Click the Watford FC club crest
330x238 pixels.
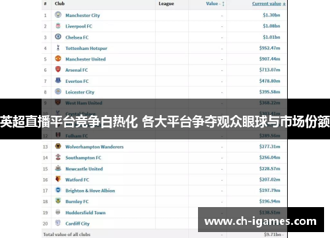pos(58,179)
